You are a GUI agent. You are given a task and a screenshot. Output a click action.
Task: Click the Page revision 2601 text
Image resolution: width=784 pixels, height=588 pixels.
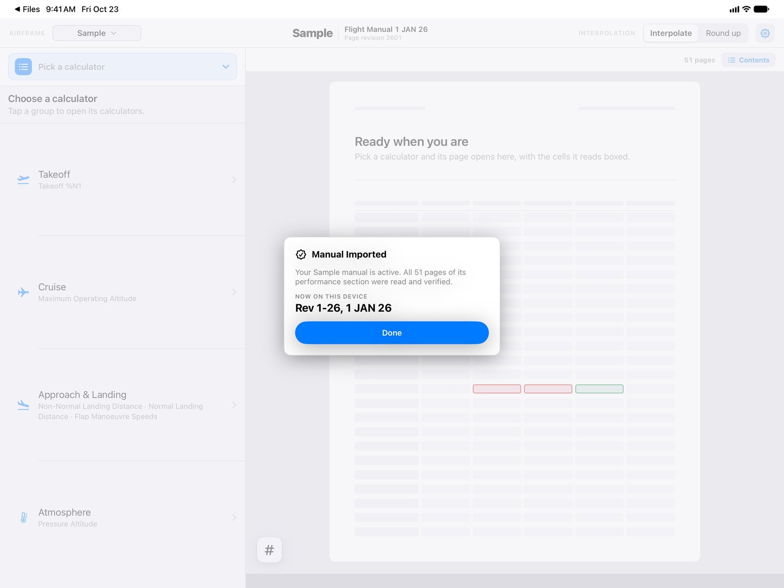click(x=373, y=38)
